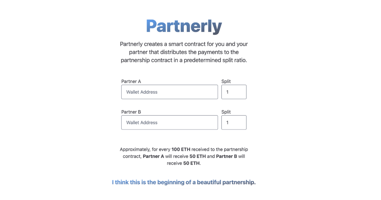The width and height of the screenshot is (381, 200).
Task: Click the Partnerly heading logo
Action: click(184, 26)
